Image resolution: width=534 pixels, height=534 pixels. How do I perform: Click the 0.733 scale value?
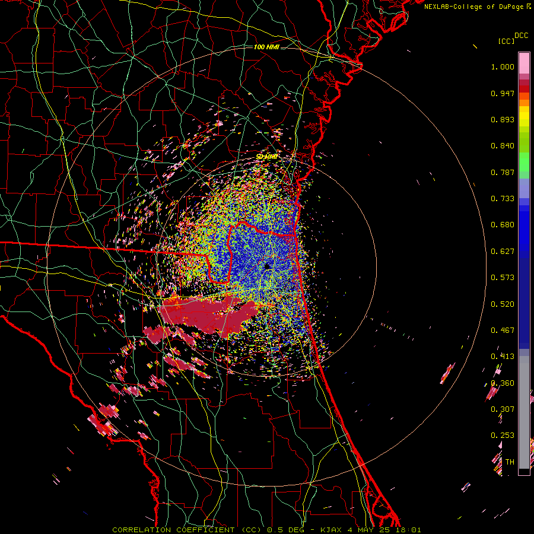click(503, 199)
